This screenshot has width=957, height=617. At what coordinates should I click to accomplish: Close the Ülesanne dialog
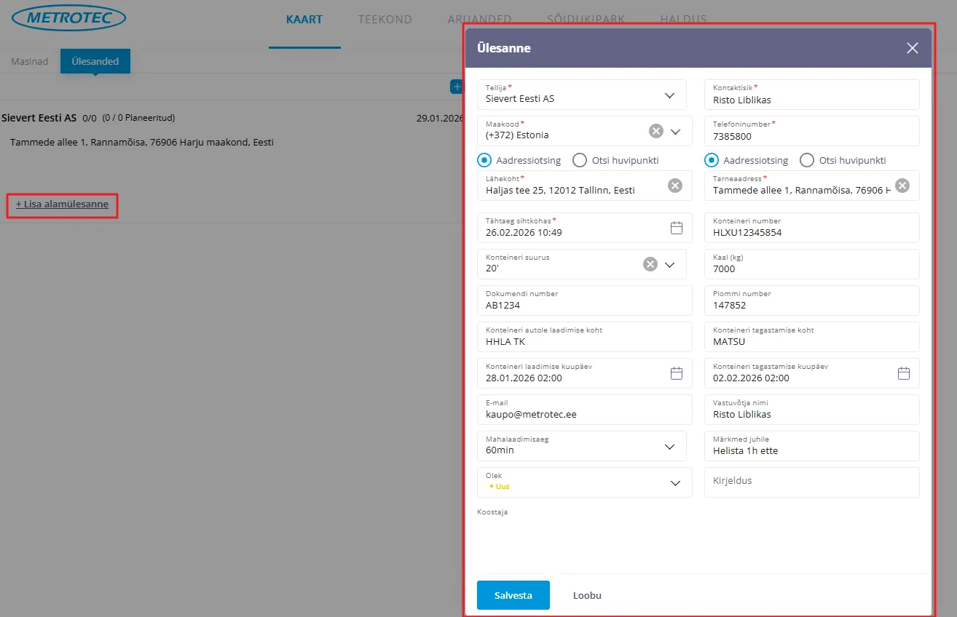click(912, 49)
